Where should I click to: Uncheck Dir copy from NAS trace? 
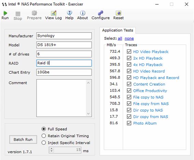pyautogui.click(x=129, y=117)
